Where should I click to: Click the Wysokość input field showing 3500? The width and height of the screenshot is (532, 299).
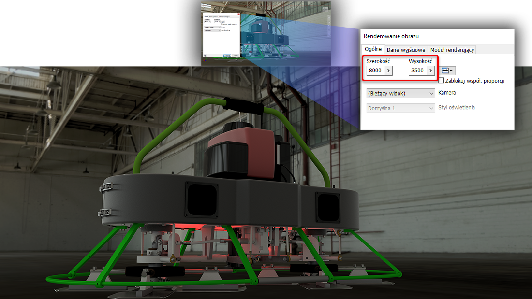tap(418, 71)
